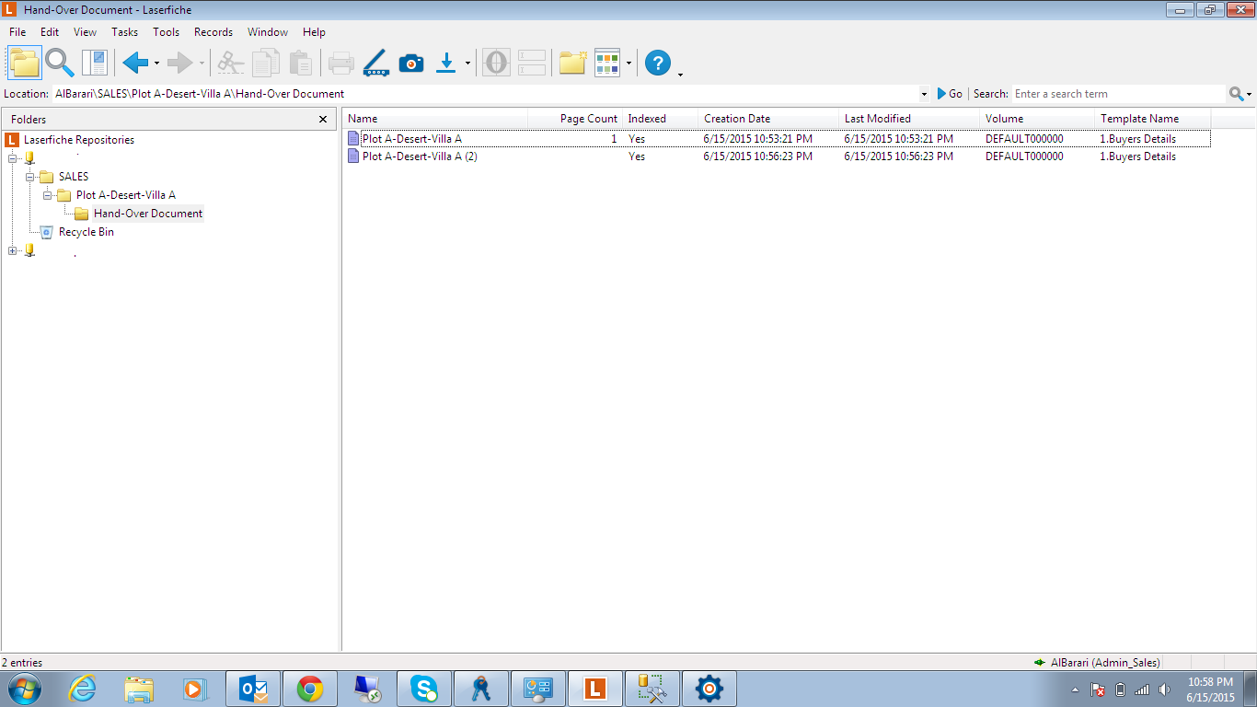Image resolution: width=1257 pixels, height=707 pixels.
Task: Click the grayed fields form icon
Action: [x=532, y=63]
